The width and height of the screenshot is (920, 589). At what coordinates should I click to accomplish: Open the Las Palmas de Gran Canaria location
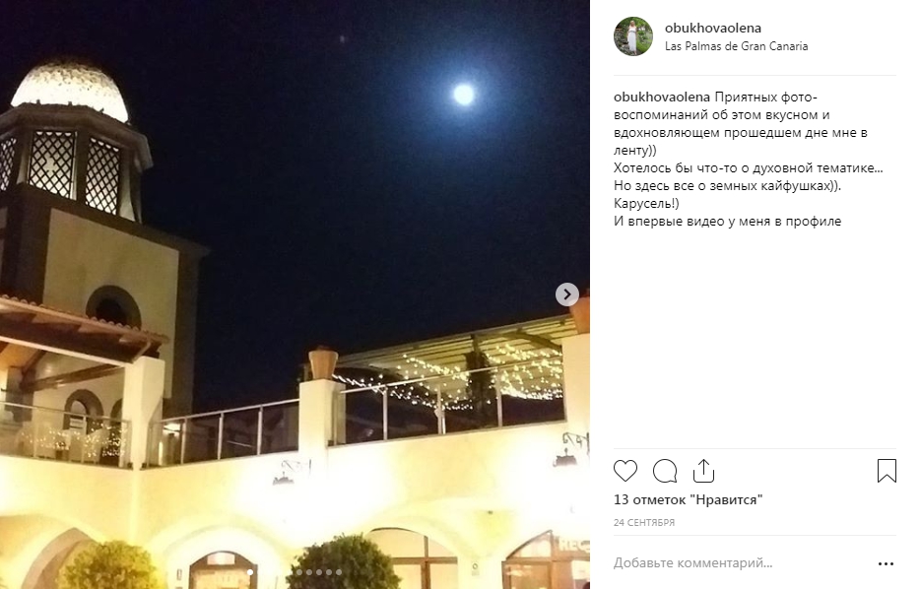coord(736,45)
